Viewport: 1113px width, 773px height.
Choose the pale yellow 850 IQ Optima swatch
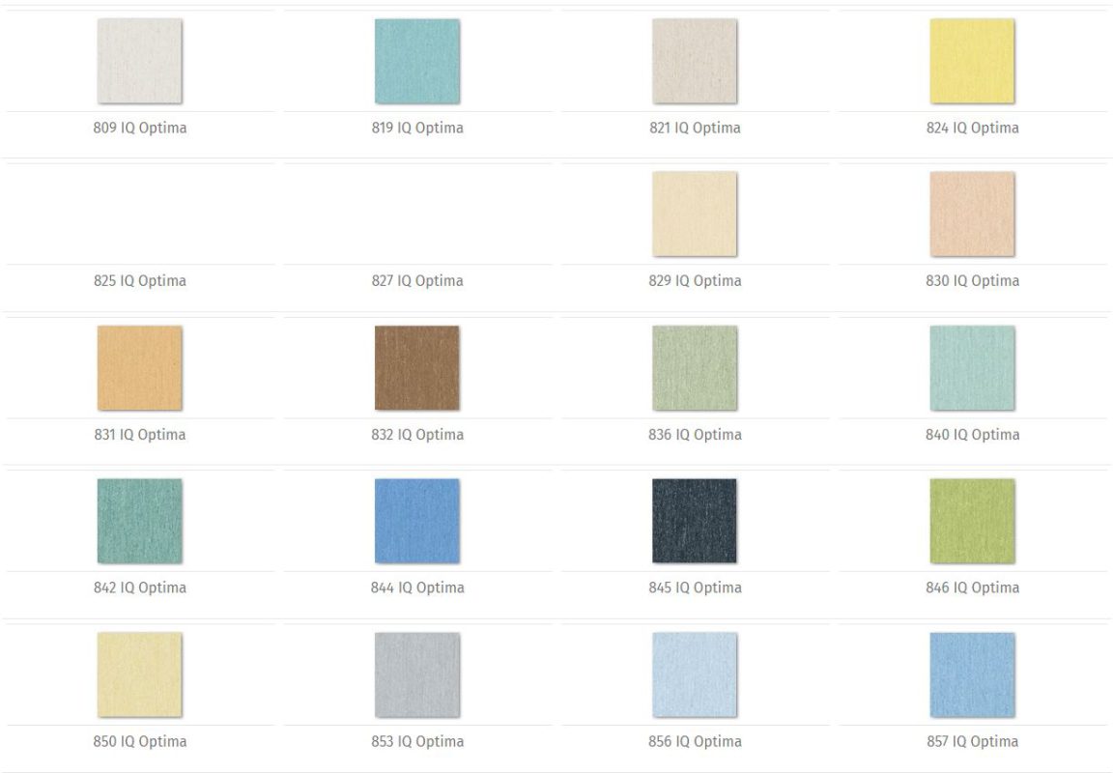139,674
